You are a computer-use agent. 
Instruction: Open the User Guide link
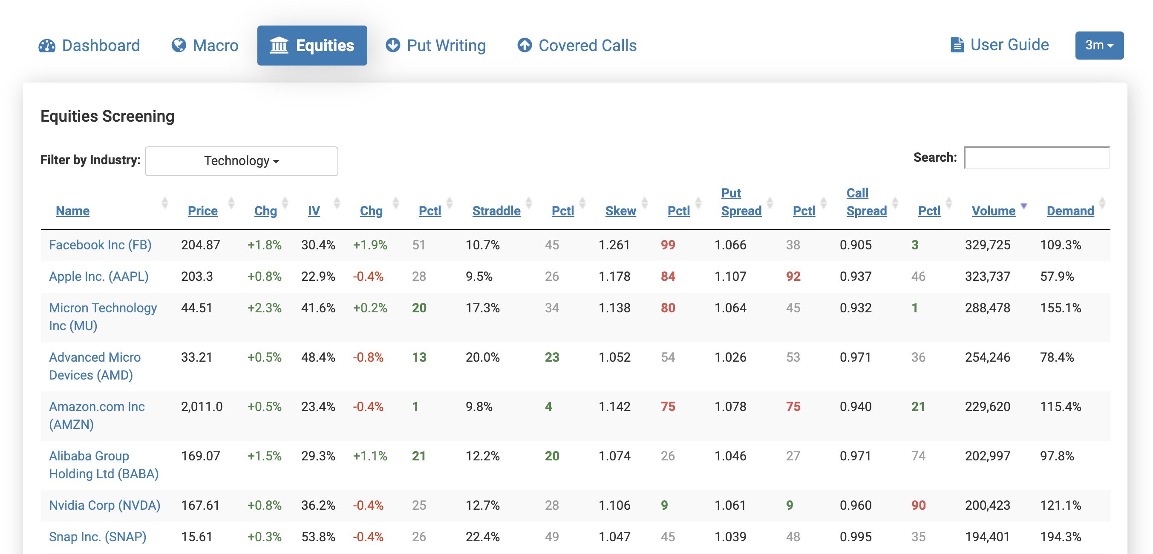click(x=1000, y=45)
